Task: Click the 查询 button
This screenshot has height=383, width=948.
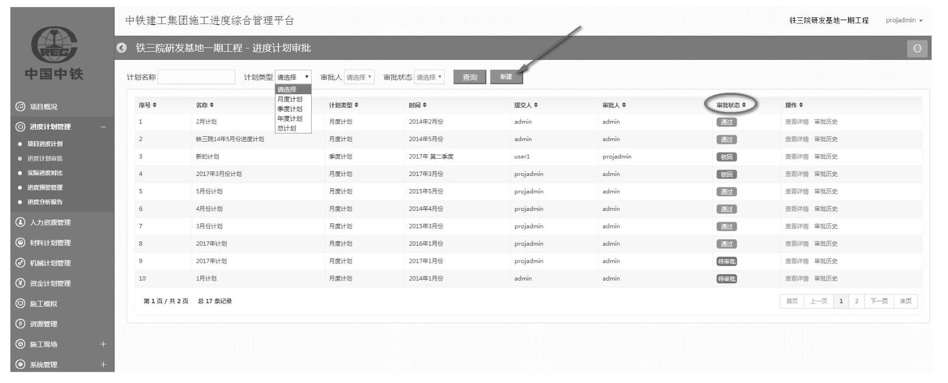Action: (469, 77)
